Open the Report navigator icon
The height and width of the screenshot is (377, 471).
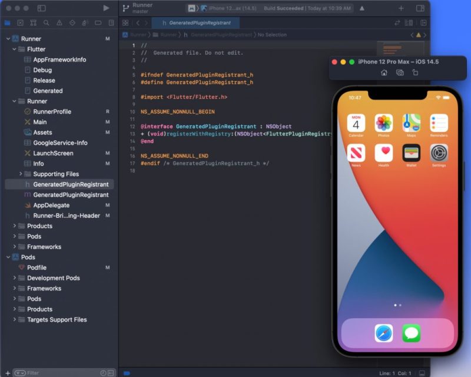(111, 23)
